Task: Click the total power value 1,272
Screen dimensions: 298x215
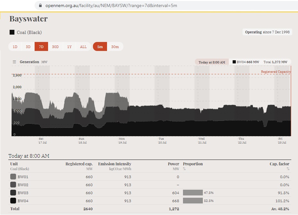Action: point(174,209)
